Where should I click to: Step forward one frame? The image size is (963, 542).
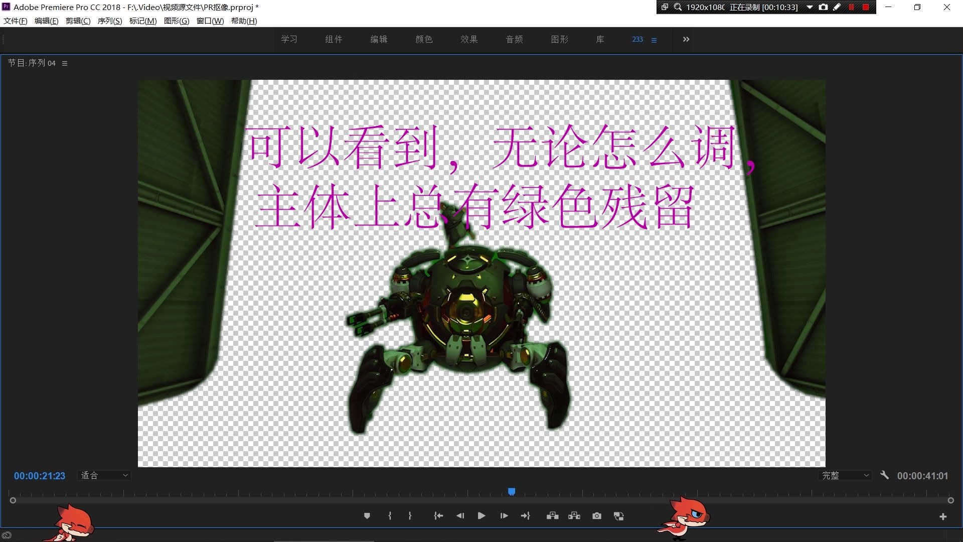coord(504,516)
